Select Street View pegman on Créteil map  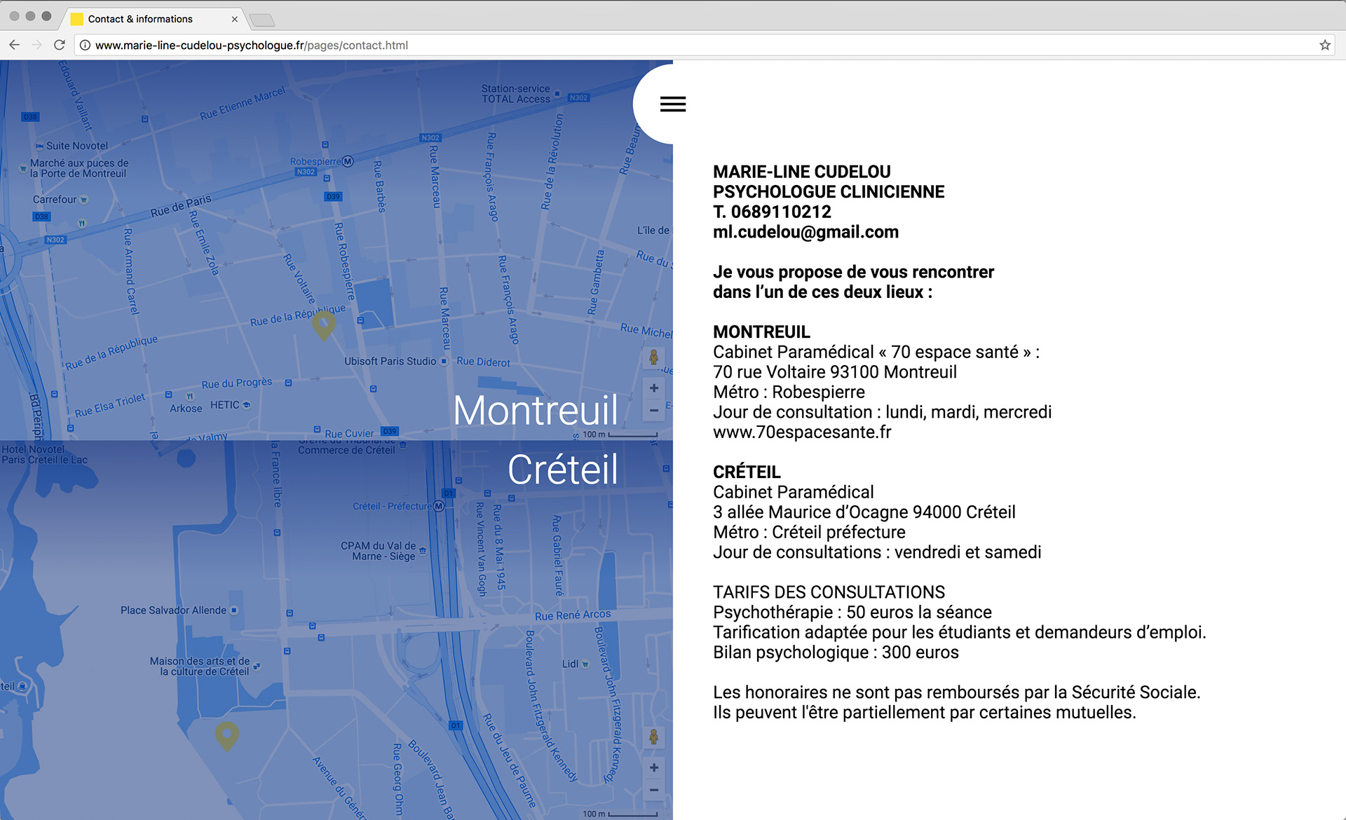click(653, 737)
